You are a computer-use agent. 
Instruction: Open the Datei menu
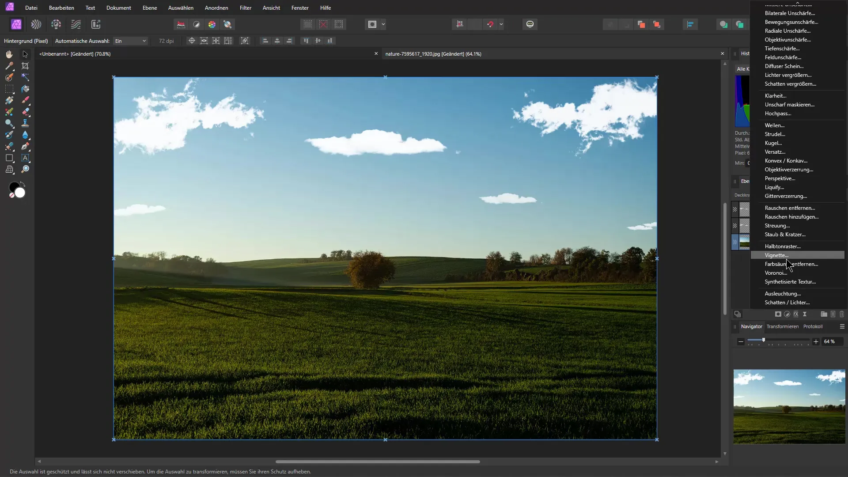coord(31,8)
